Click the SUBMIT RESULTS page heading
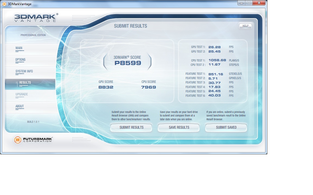 [130, 26]
